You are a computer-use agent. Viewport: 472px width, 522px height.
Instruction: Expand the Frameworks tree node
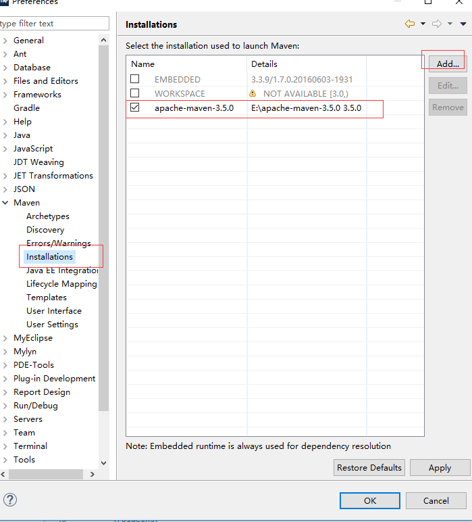[x=5, y=95]
